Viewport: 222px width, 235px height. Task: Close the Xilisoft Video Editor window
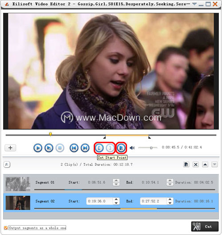pos(215,4)
